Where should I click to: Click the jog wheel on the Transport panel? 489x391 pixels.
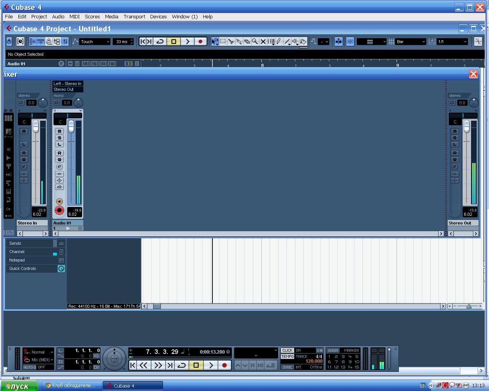coord(114,359)
